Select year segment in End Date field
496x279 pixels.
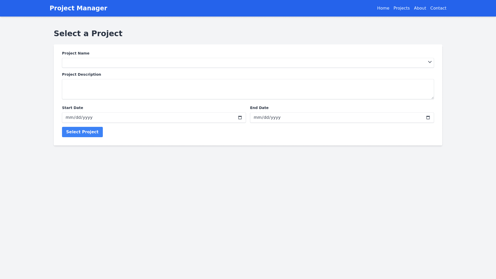(x=276, y=118)
